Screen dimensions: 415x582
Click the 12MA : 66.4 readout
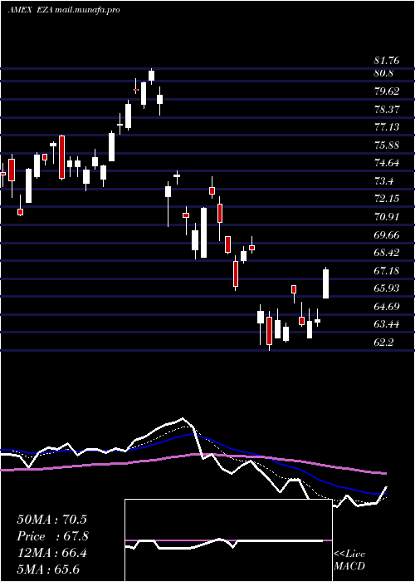[x=51, y=553]
